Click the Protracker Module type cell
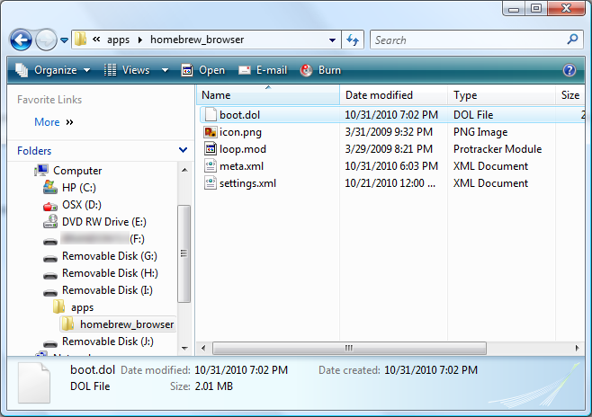This screenshot has width=592, height=417. tap(498, 149)
